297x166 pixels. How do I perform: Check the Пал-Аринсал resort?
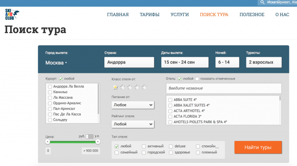pos(50,109)
